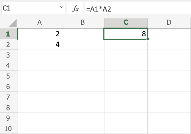Select column B header
The height and width of the screenshot is (134, 191).
(x=83, y=23)
